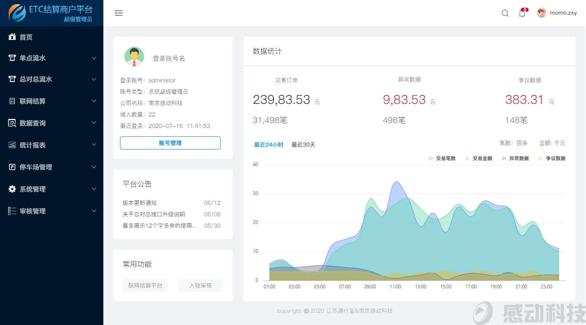The height and width of the screenshot is (325, 586).
Task: Open the 首页 home icon in sidebar
Action: click(12, 37)
